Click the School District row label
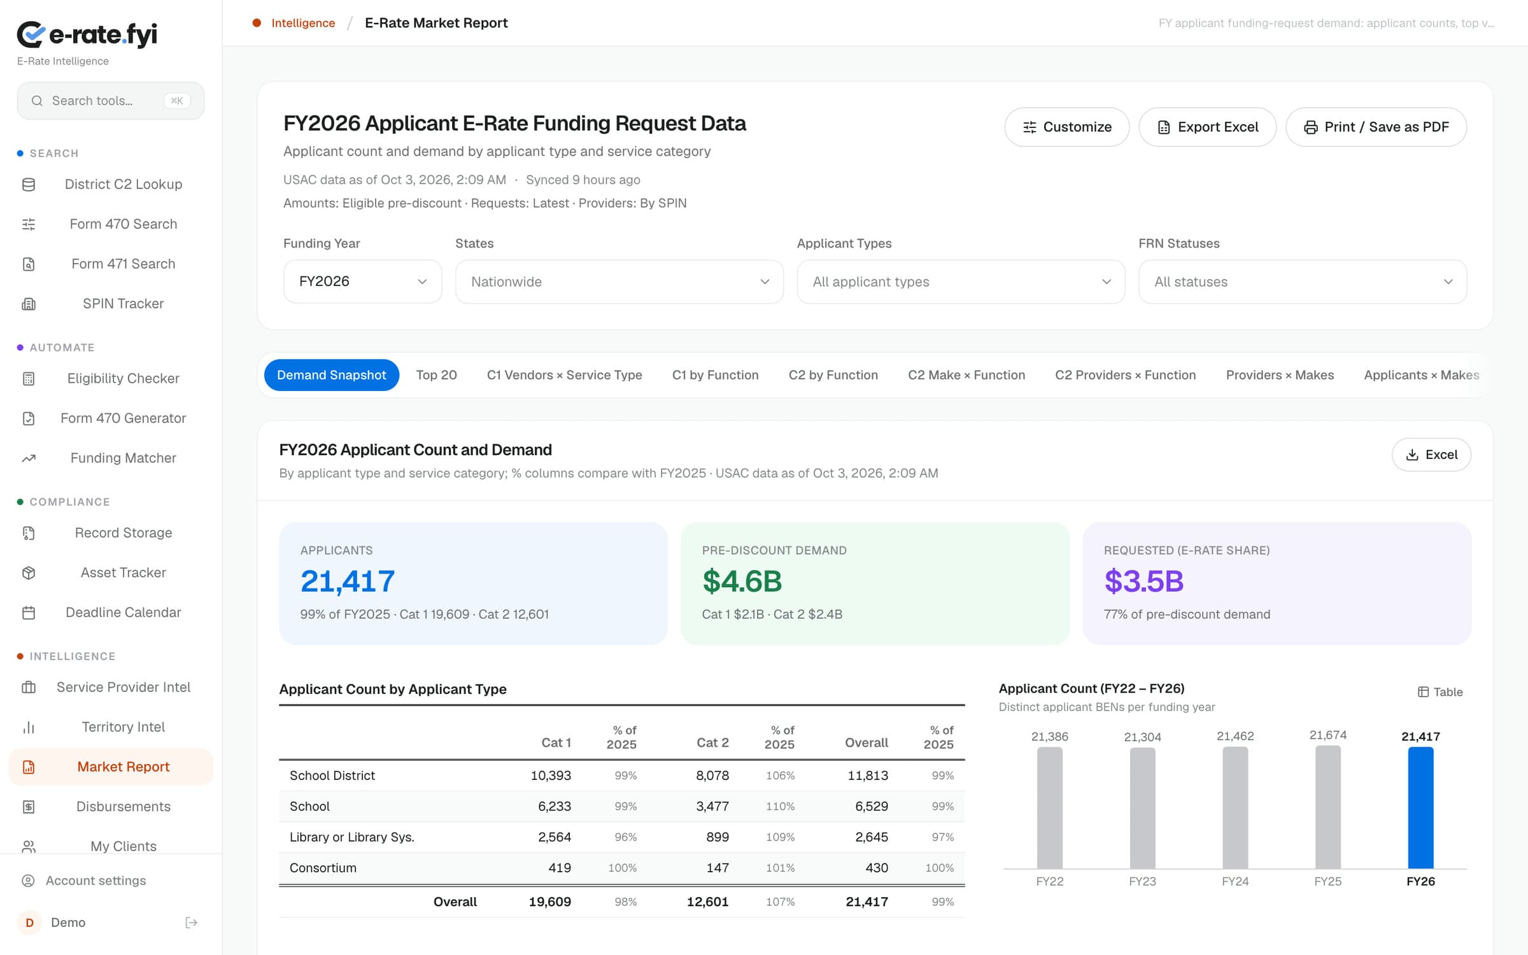 332,775
